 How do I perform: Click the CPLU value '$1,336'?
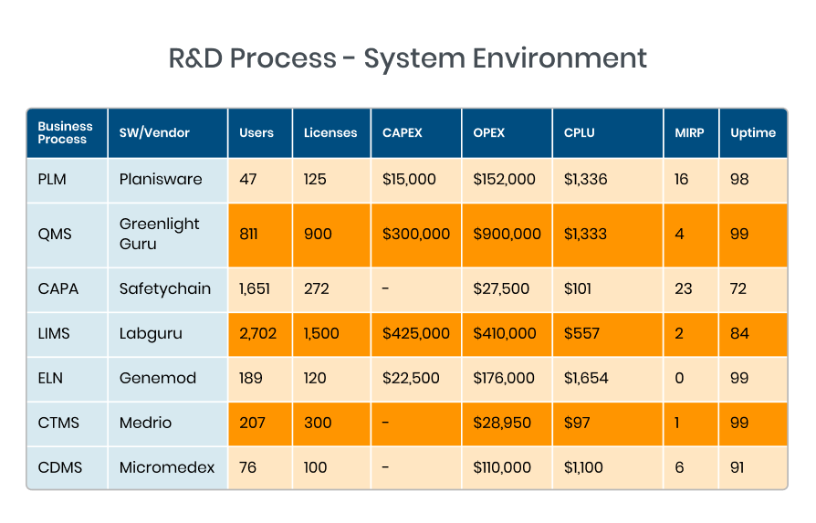click(585, 179)
